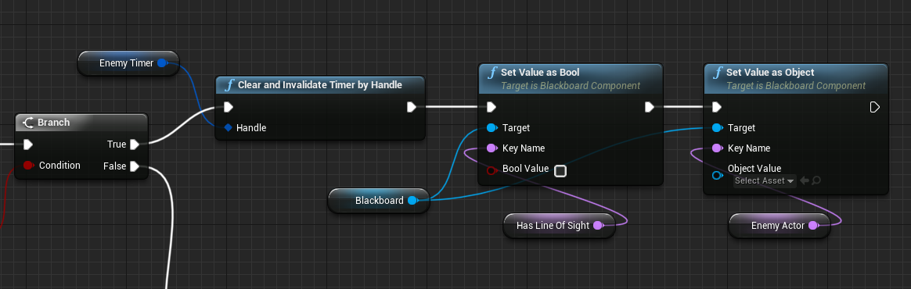Image resolution: width=911 pixels, height=289 pixels.
Task: Select the Enemy Actor variable node
Action: coord(779,226)
